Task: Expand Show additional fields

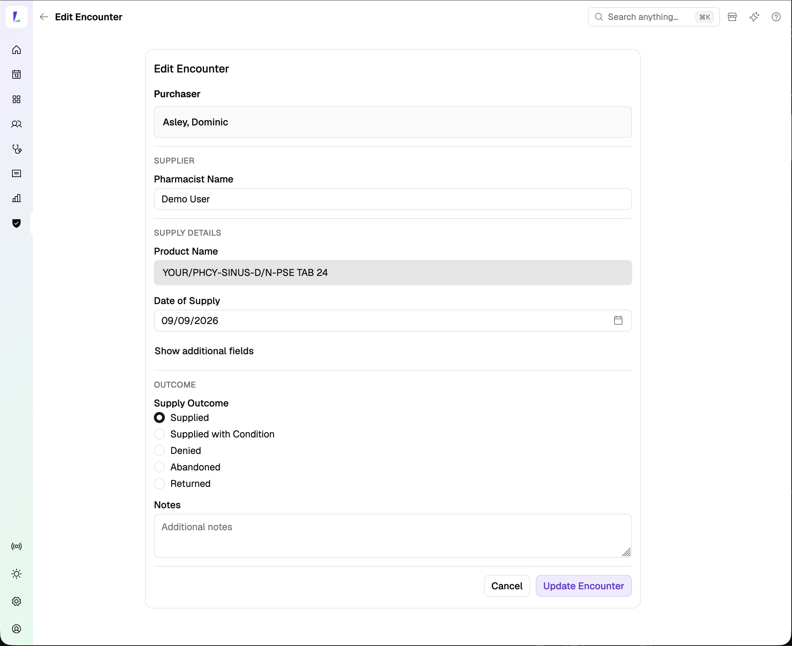Action: [x=204, y=351]
